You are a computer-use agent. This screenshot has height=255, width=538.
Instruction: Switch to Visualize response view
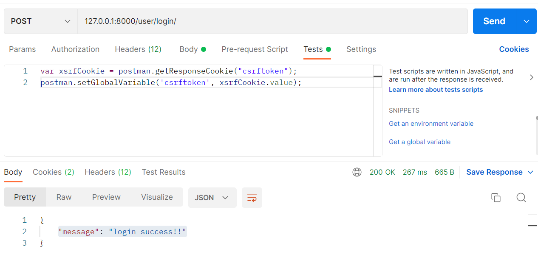pyautogui.click(x=157, y=197)
